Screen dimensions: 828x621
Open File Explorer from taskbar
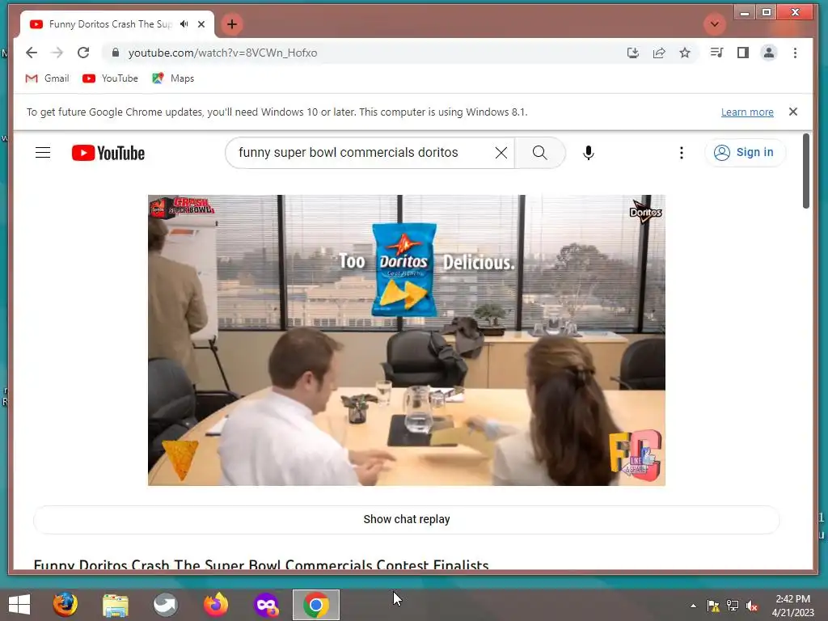tap(115, 605)
